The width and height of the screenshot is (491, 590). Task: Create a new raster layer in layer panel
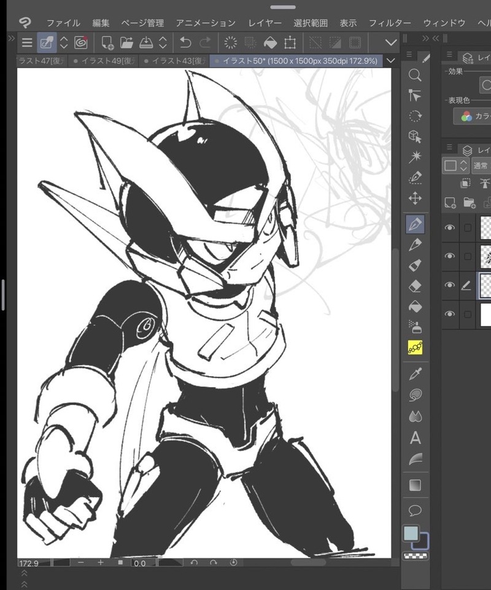(450, 203)
